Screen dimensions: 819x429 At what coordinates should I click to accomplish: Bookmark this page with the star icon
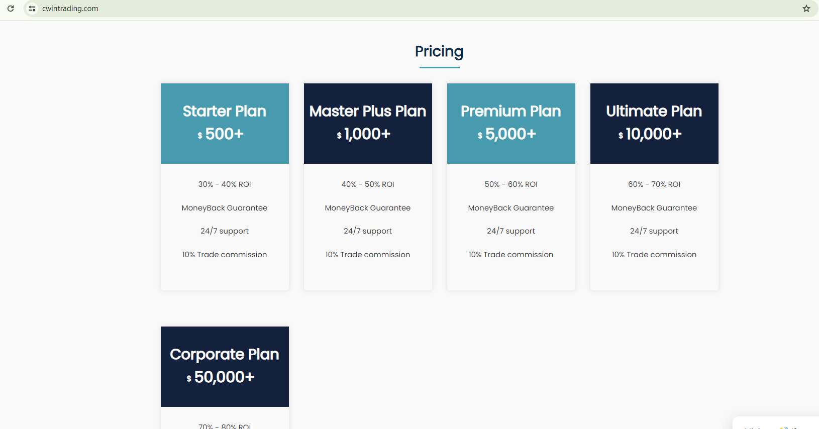806,9
